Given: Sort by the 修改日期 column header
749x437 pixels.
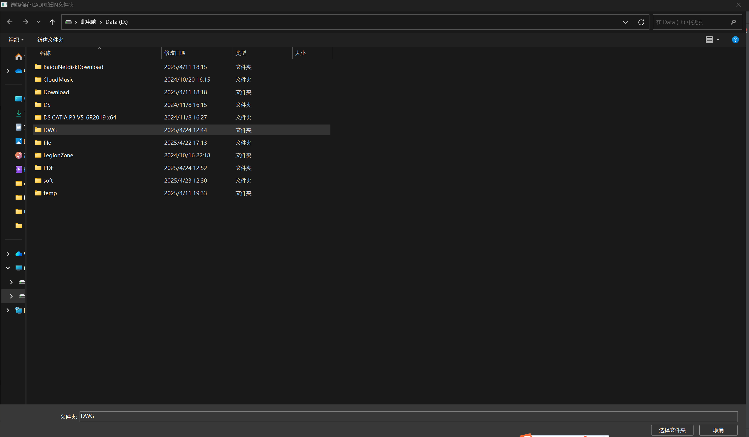Looking at the screenshot, I should point(175,53).
